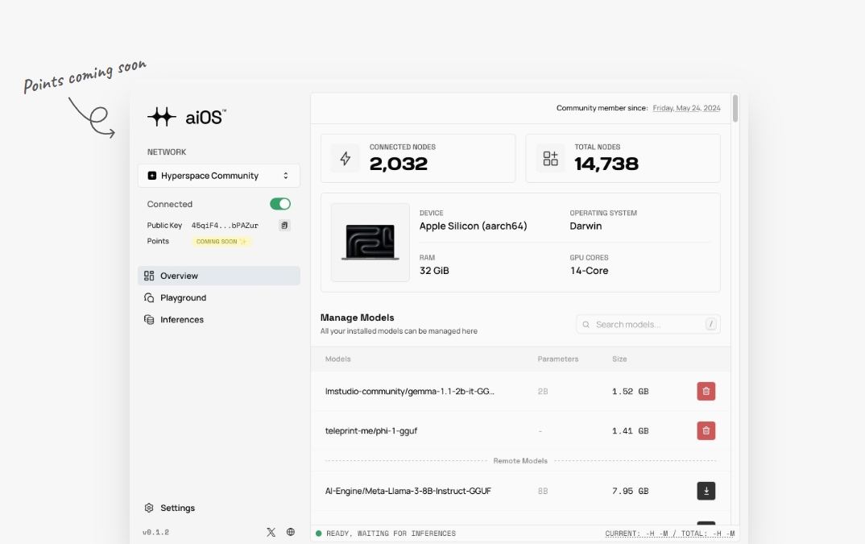
Task: Open Settings in the sidebar
Action: click(x=177, y=508)
